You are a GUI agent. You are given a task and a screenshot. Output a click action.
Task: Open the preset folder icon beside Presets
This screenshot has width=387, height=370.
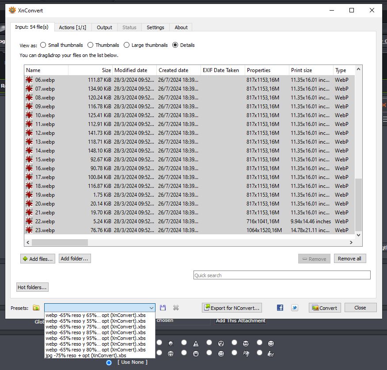(36, 308)
